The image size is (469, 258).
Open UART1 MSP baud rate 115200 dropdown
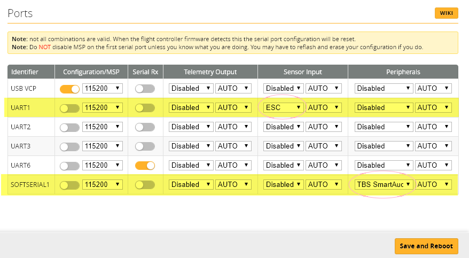(103, 107)
